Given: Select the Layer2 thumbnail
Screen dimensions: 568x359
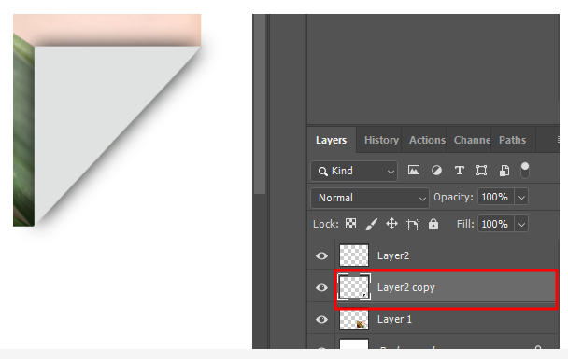Looking at the screenshot, I should pyautogui.click(x=354, y=255).
